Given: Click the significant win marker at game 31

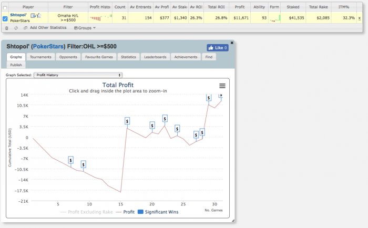Looking at the screenshot, I should pos(221,96).
